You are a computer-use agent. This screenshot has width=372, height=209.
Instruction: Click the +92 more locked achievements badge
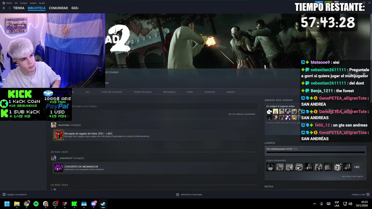pos(357,167)
